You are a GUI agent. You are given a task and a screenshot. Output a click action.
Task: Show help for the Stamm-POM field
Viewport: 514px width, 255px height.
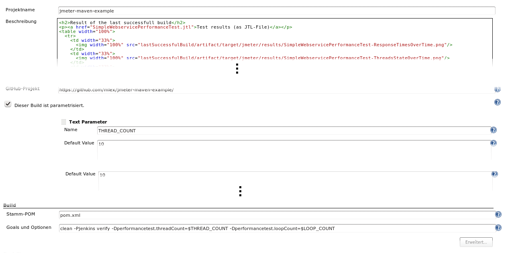498,215
